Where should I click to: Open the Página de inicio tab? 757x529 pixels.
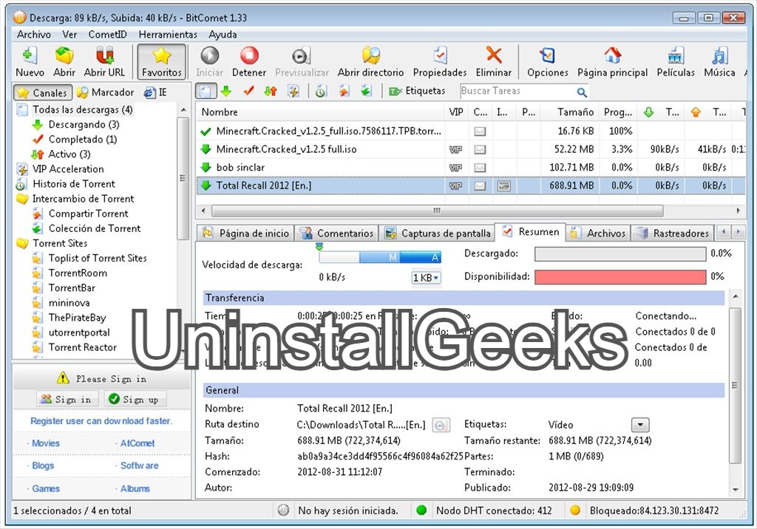(x=245, y=233)
